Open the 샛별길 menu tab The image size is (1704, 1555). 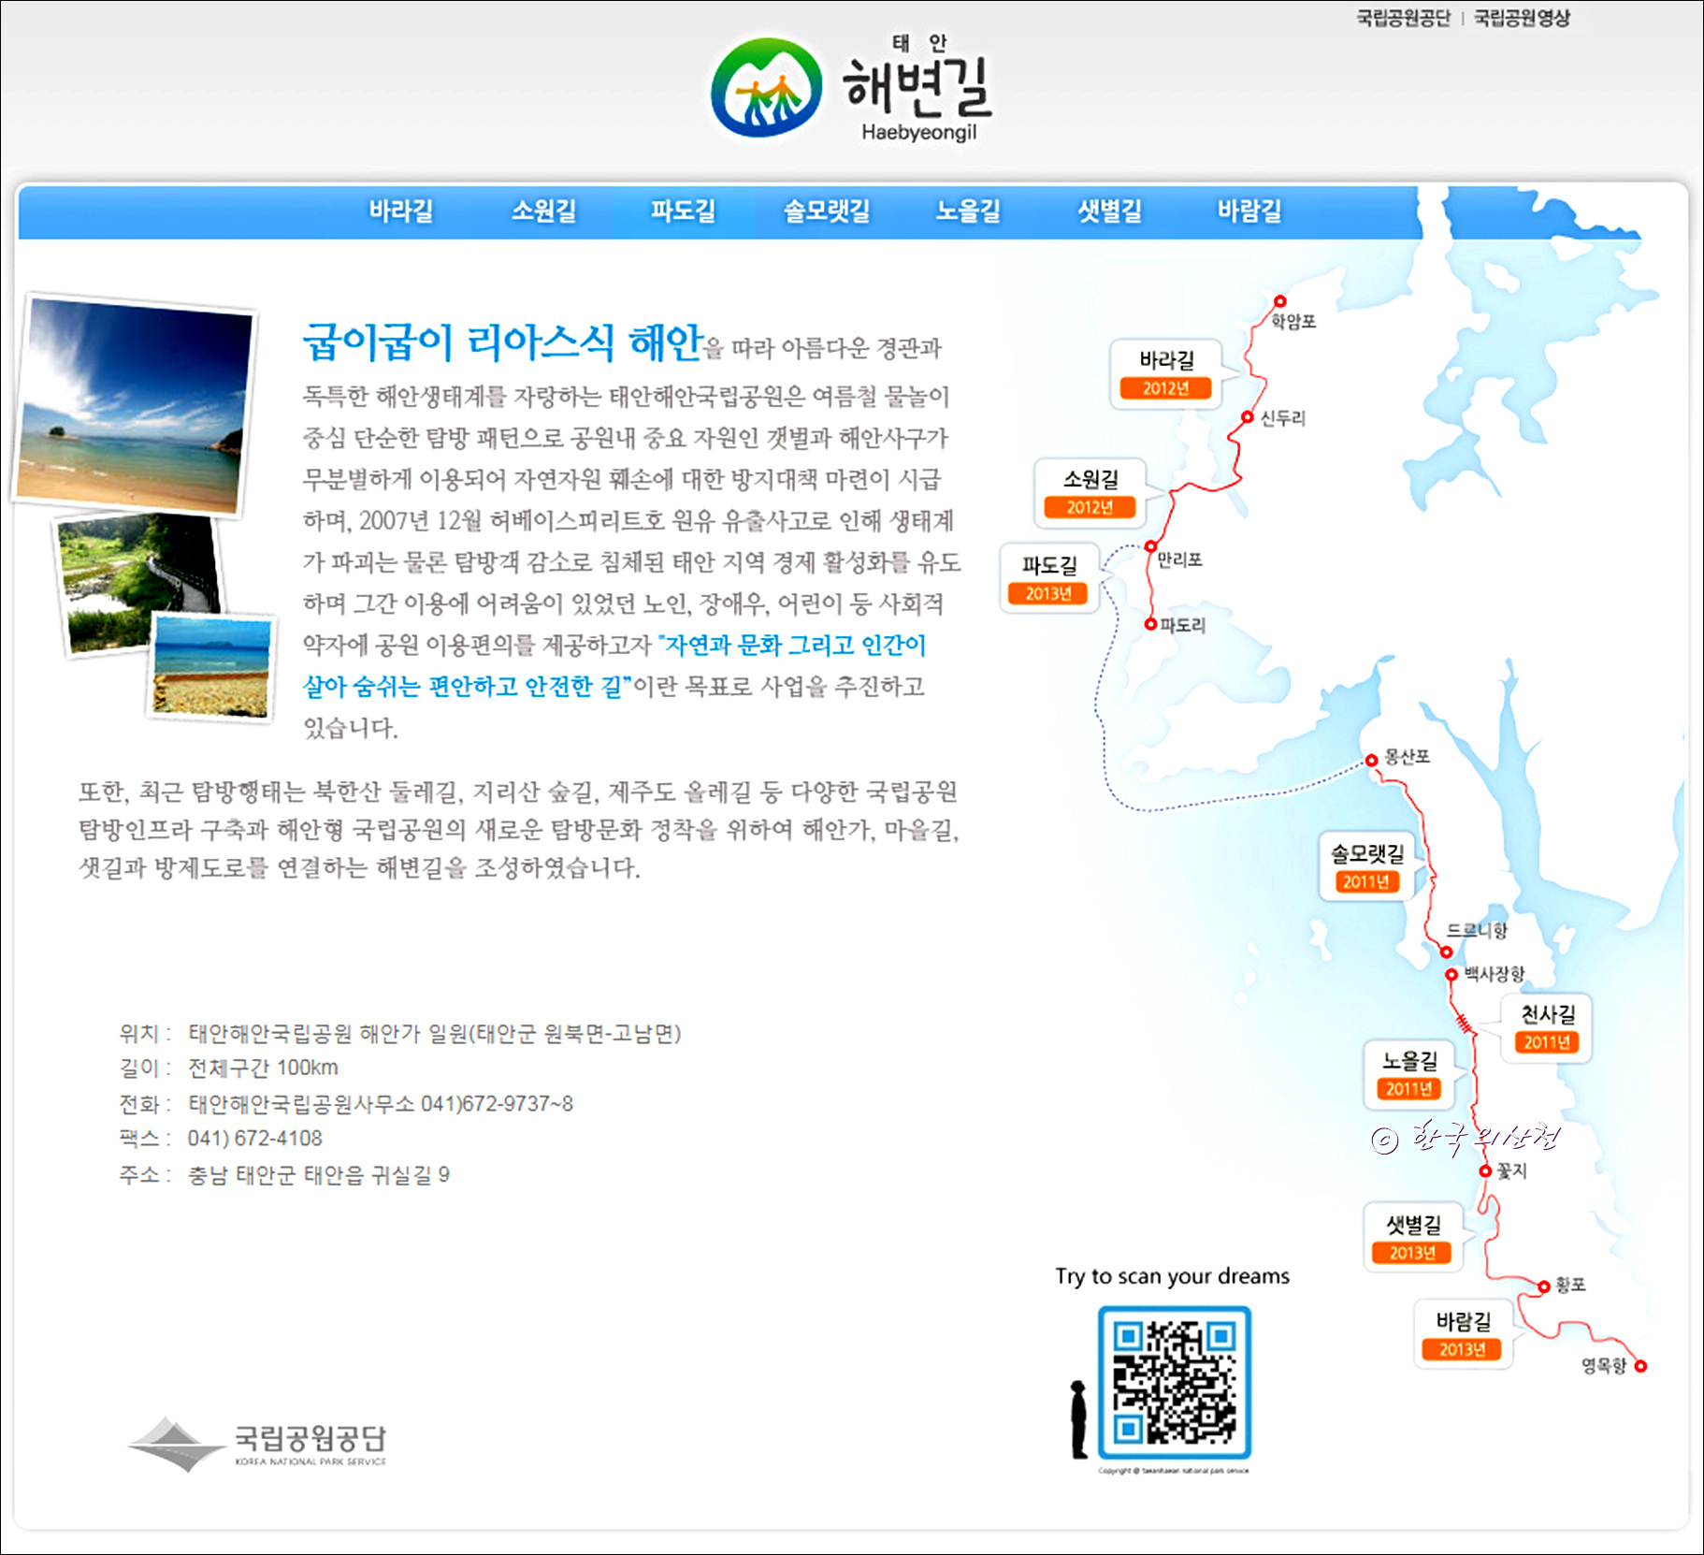click(1110, 211)
